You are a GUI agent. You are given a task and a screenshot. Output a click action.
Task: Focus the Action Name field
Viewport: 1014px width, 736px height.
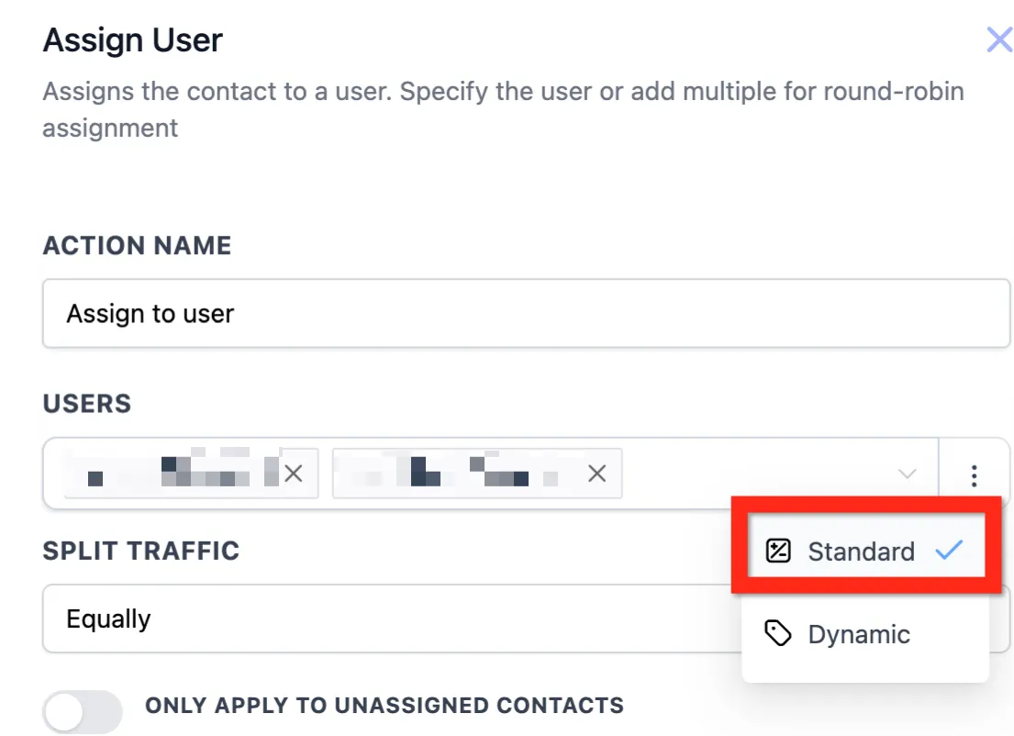527,314
